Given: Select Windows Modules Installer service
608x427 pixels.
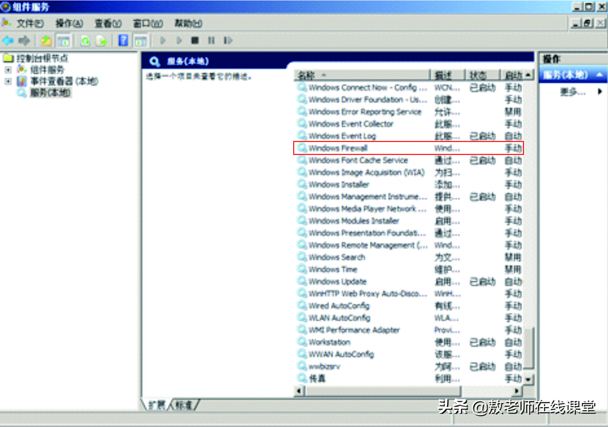Looking at the screenshot, I should [x=408, y=221].
